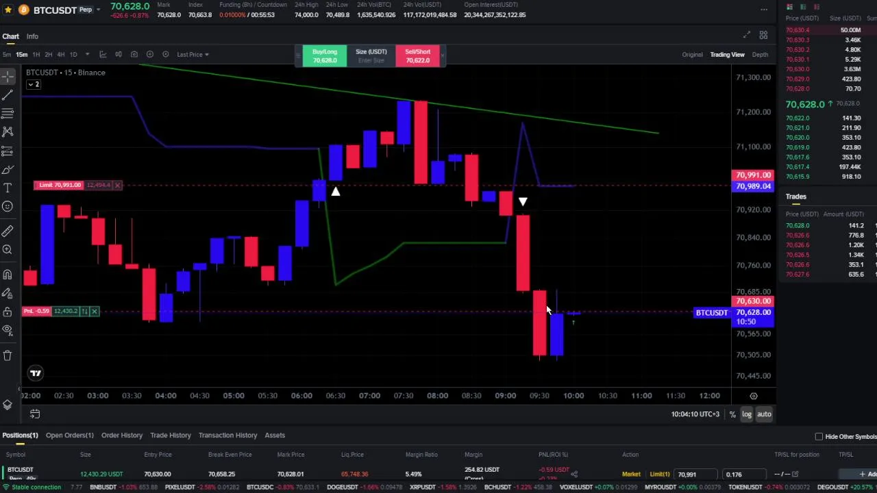Image resolution: width=877 pixels, height=493 pixels.
Task: Expand the BTCUSDT Perp symbol dropdown
Action: 98,10
